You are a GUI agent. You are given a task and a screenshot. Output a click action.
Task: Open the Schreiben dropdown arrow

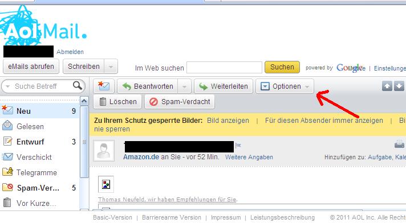tap(111, 67)
